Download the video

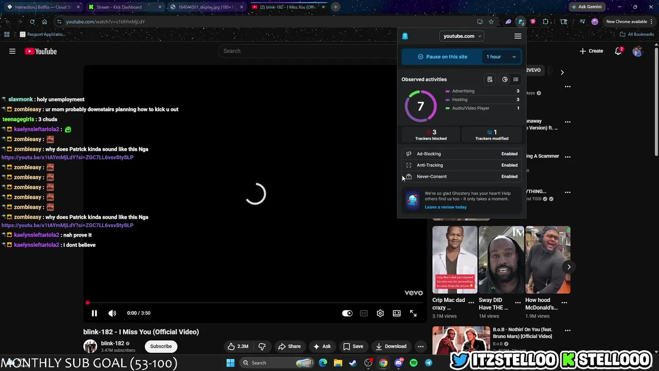click(x=391, y=346)
